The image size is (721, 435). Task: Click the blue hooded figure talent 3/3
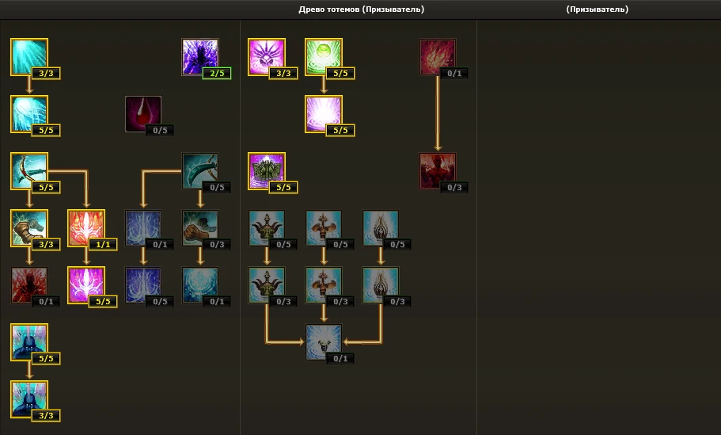click(x=29, y=399)
